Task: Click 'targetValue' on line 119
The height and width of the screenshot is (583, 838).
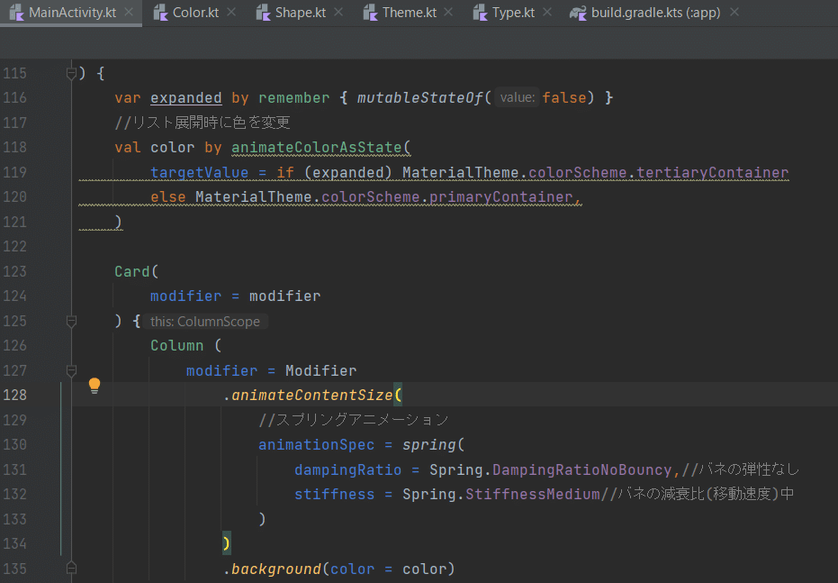Action: pos(199,172)
